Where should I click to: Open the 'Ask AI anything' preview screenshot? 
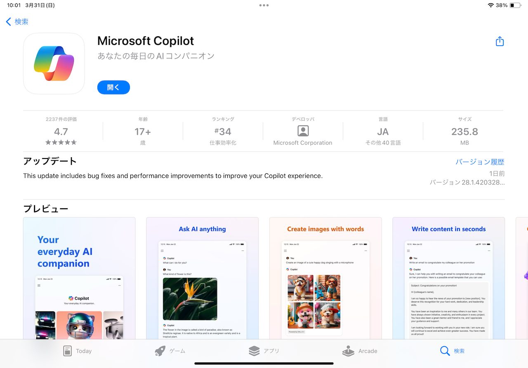[x=202, y=278]
